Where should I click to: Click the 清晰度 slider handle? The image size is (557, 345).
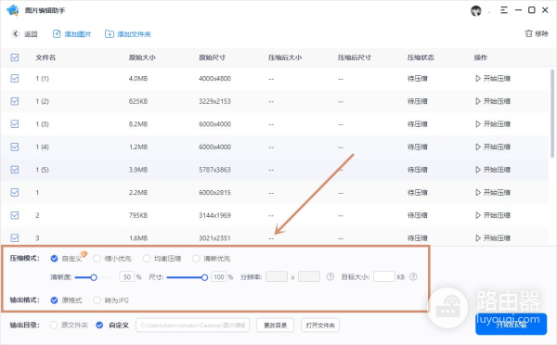(x=94, y=277)
